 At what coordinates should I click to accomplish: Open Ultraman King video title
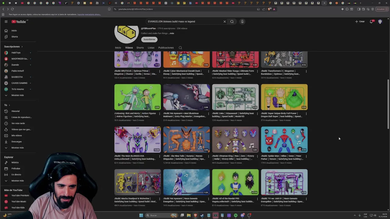(233, 158)
